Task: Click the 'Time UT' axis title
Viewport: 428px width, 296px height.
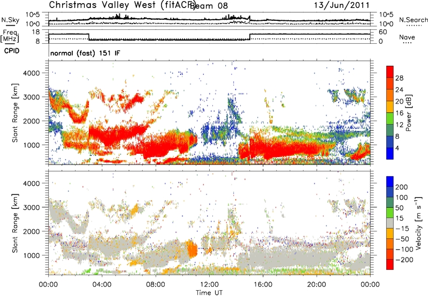Action: [209, 293]
